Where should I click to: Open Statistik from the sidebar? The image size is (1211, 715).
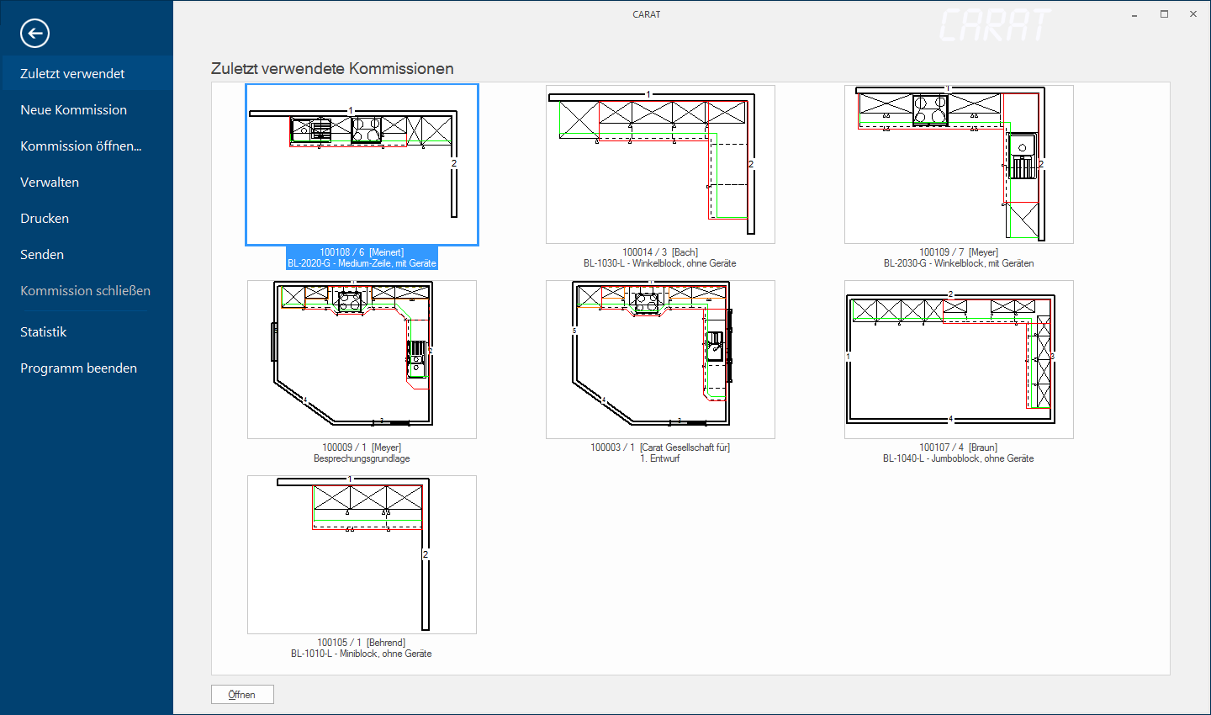[44, 332]
